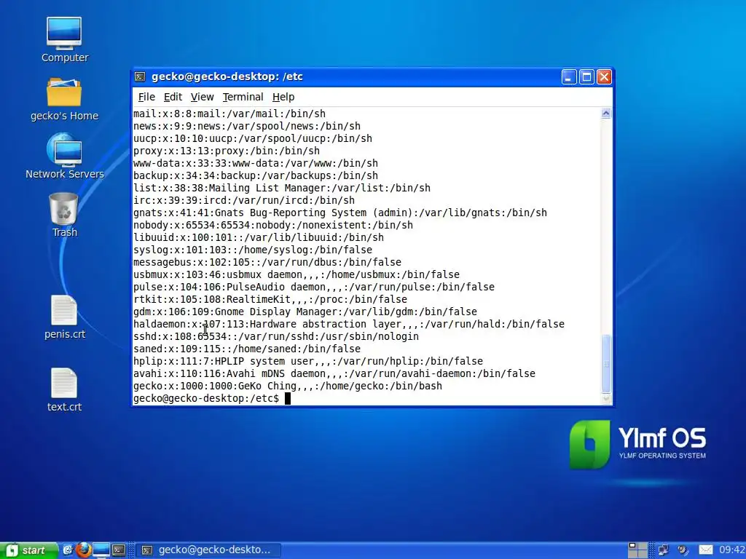
Task: Click the libuuid:x:100:101 line
Action: click(x=259, y=237)
